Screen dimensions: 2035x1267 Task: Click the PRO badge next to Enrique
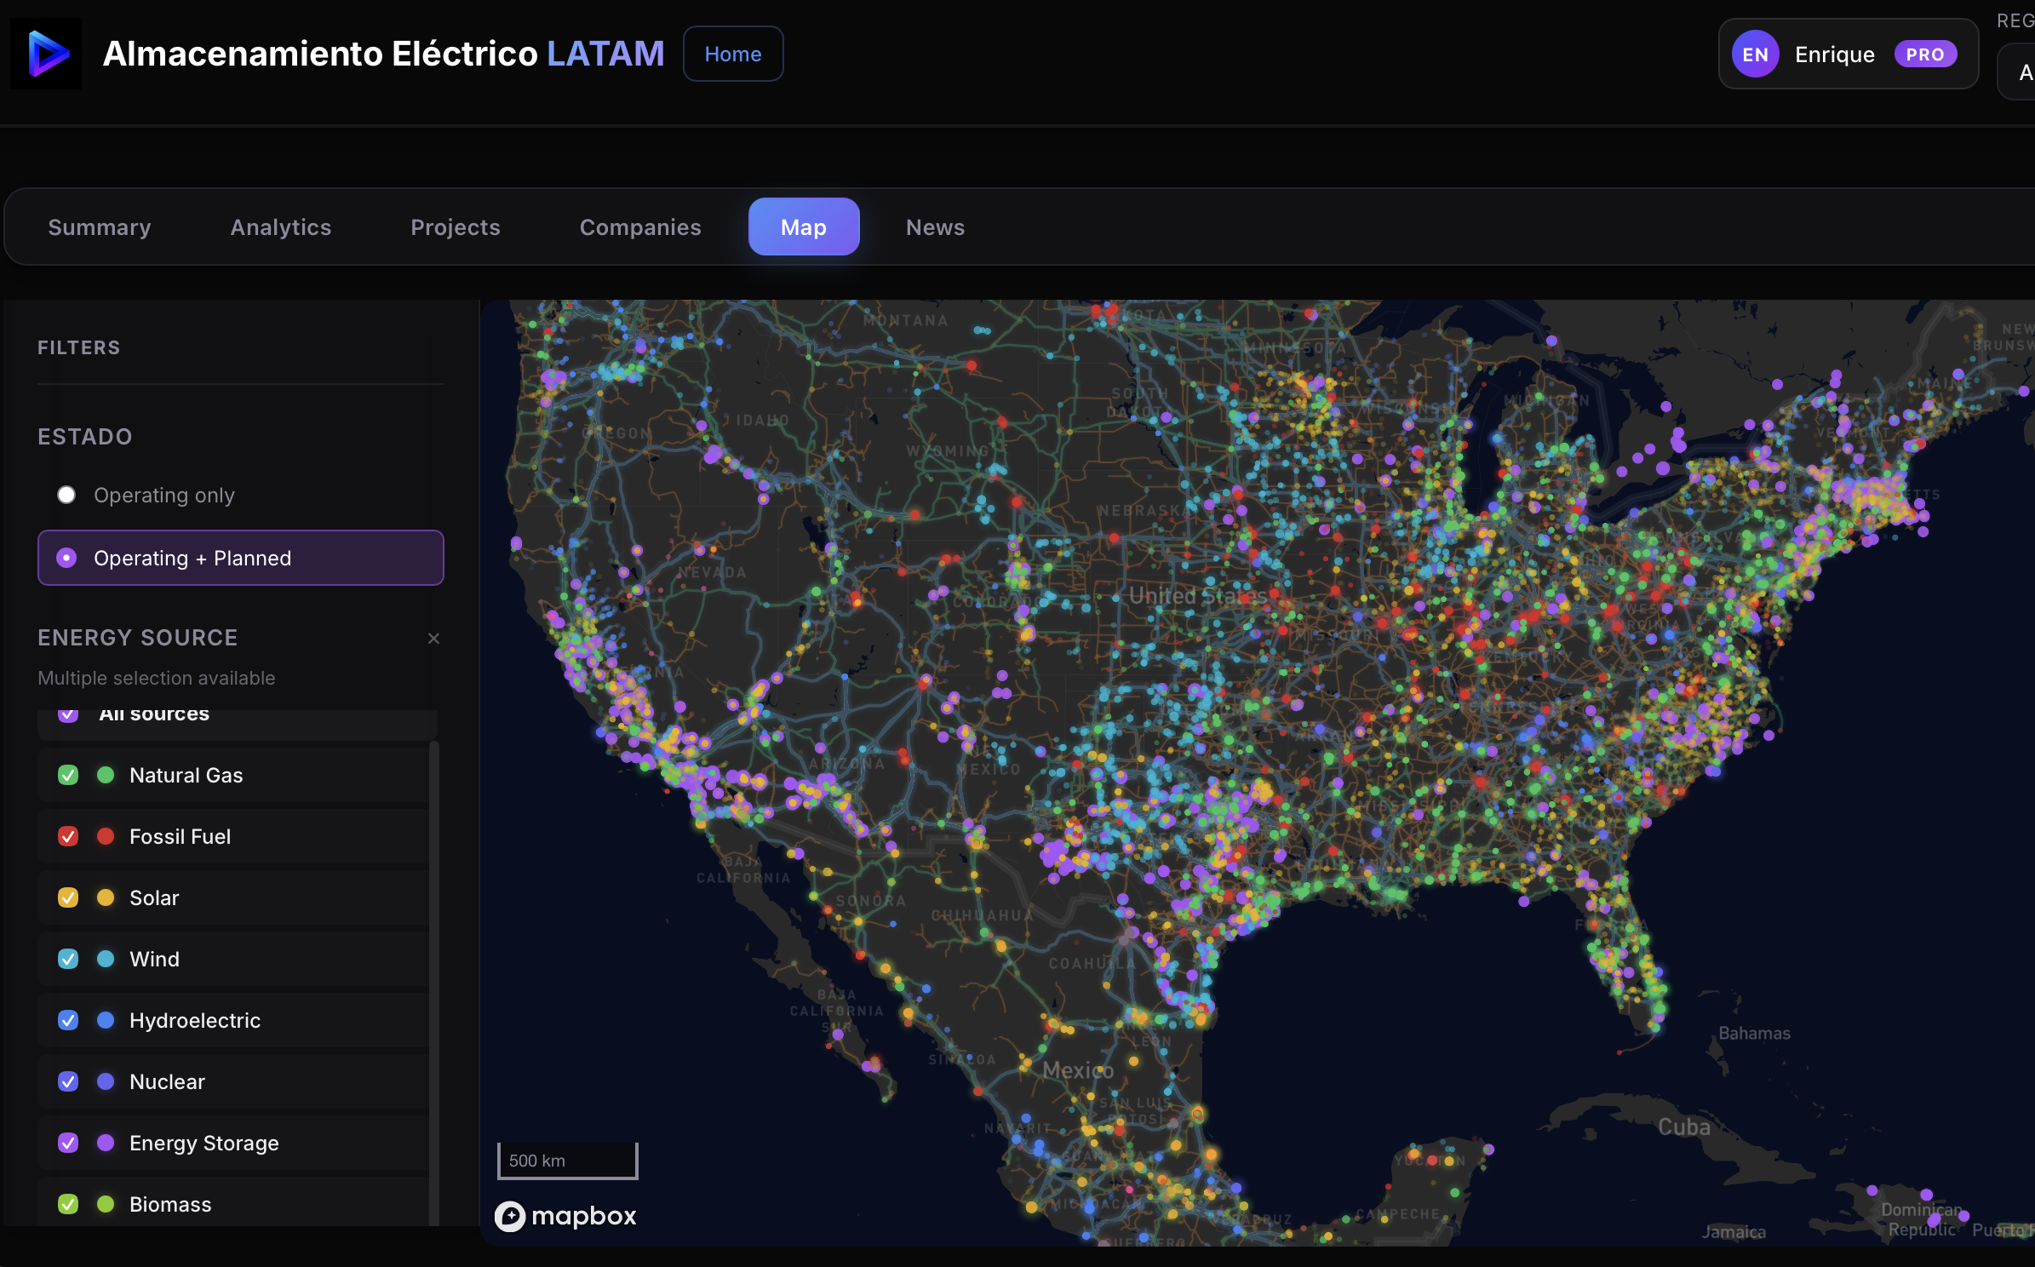point(1926,54)
